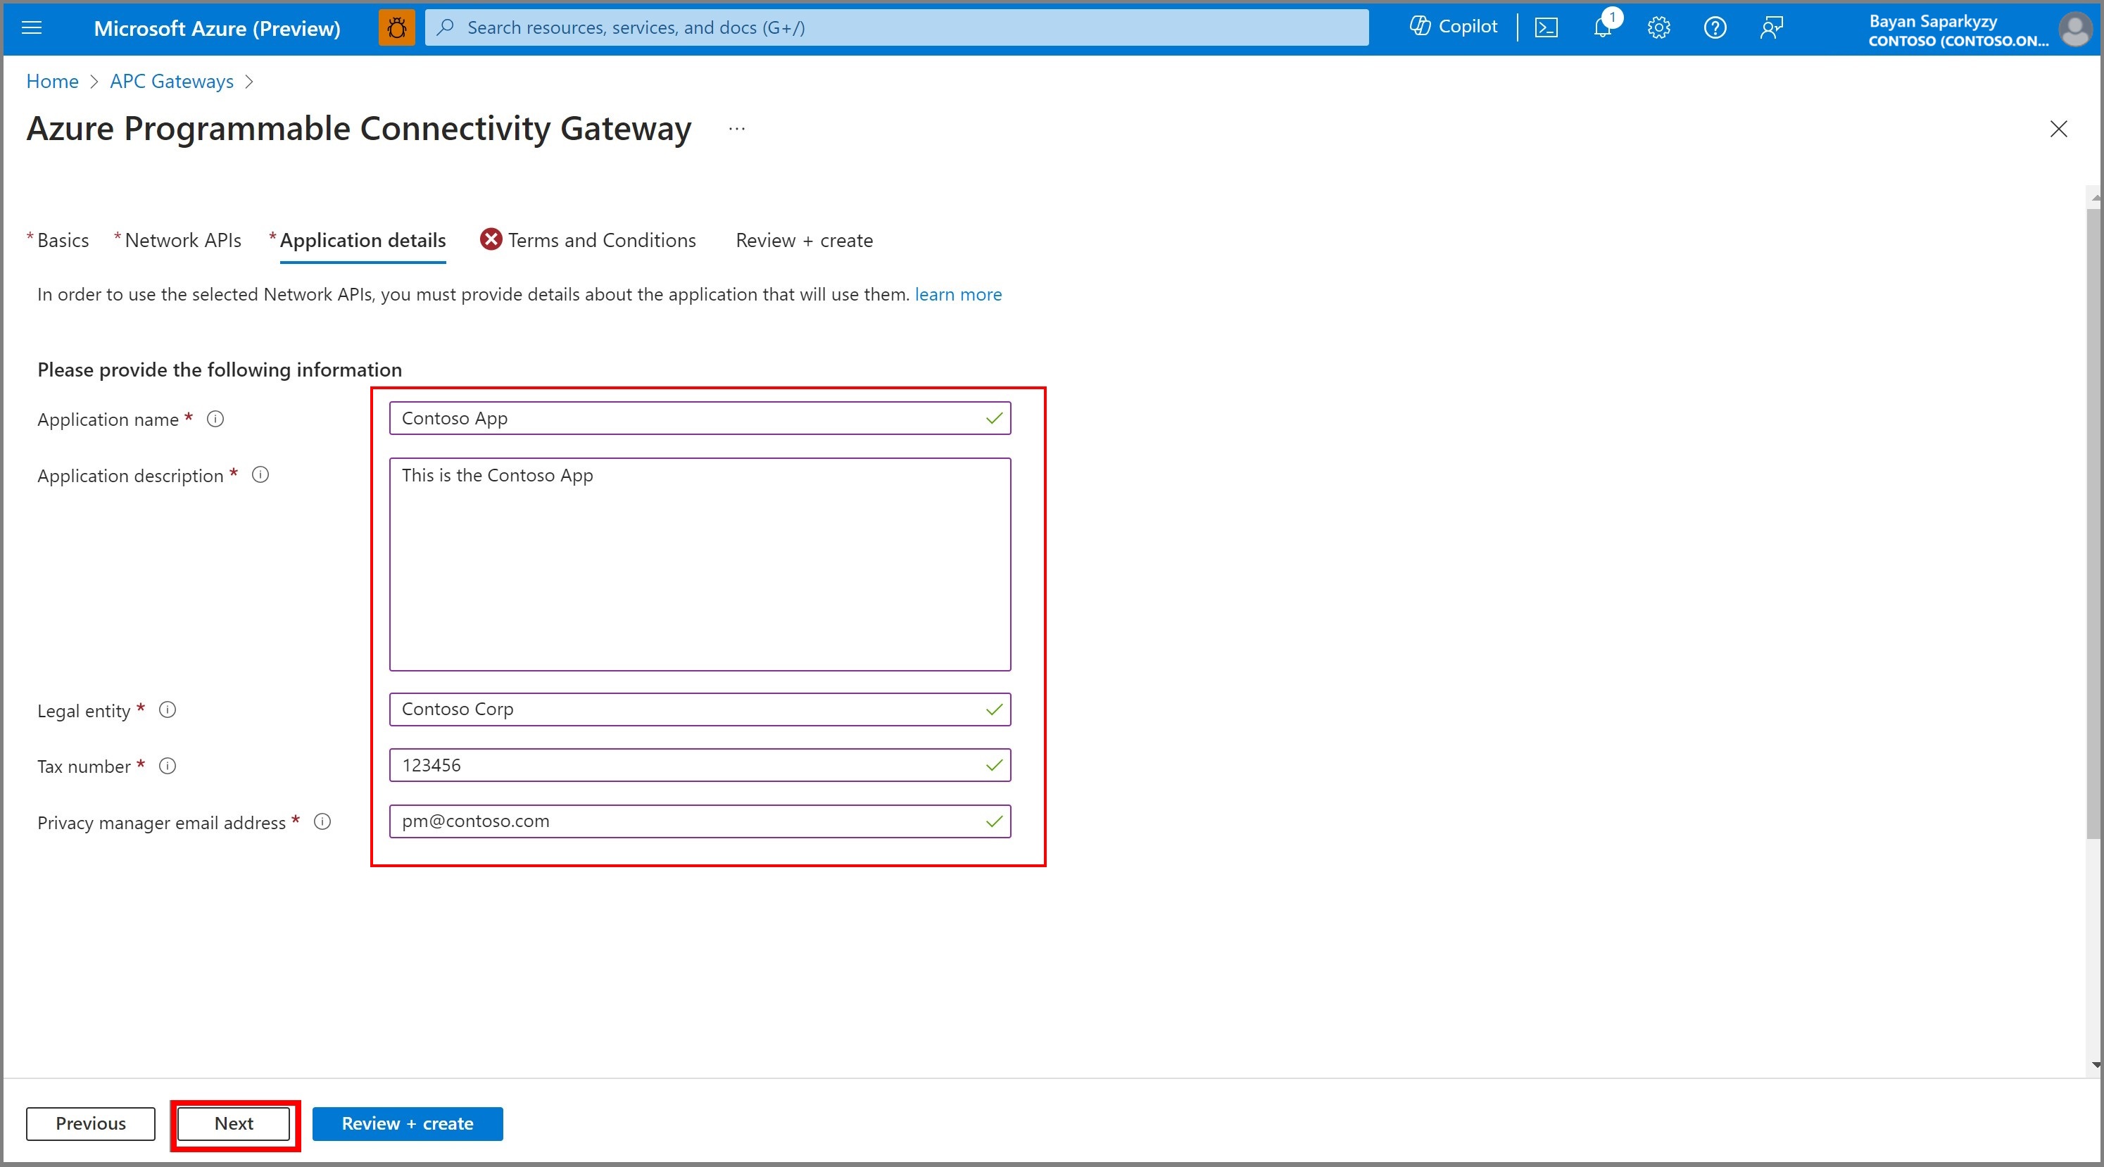Screen dimensions: 2104x1167
Task: Edit the Application name field
Action: tap(700, 418)
